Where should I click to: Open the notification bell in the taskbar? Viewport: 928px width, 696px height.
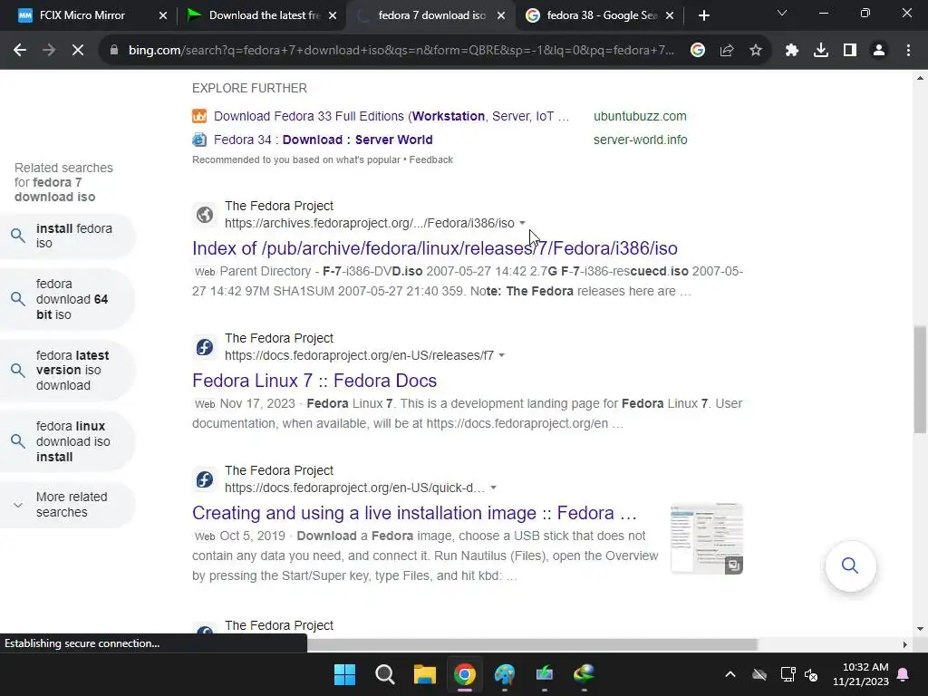(904, 674)
